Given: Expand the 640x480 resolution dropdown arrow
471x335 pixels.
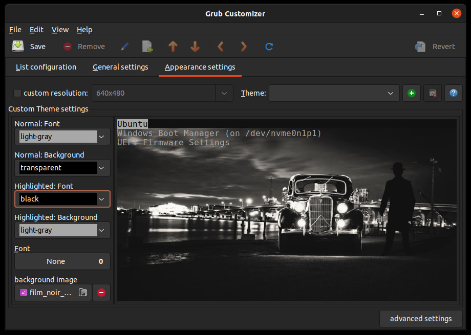Looking at the screenshot, I should [224, 93].
